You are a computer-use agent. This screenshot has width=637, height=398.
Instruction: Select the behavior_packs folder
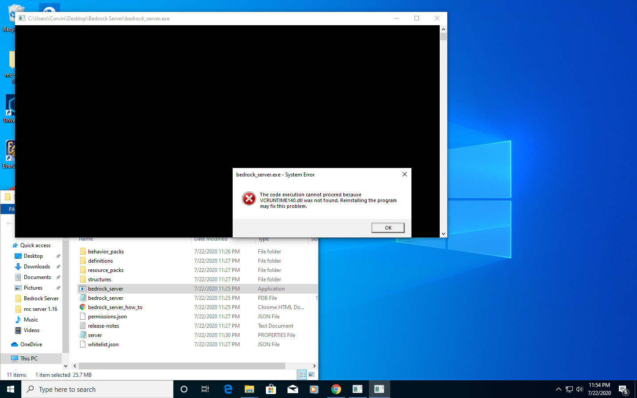(106, 252)
